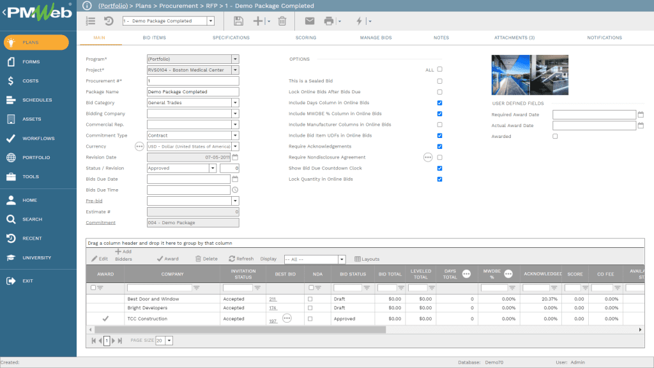Toggle Show Bid Due Countdown Clock
The height and width of the screenshot is (368, 654).
[x=439, y=168]
